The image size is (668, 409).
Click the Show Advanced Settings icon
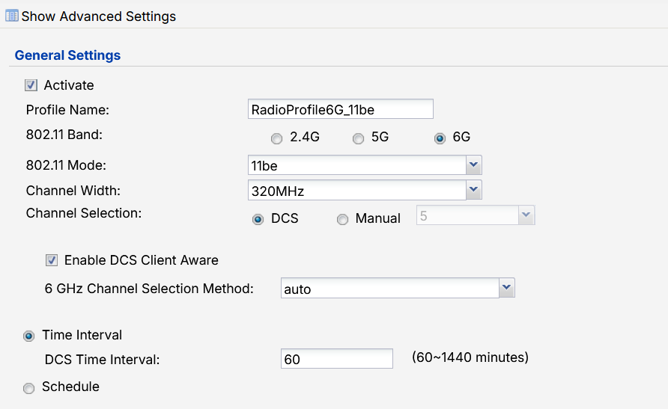(11, 16)
